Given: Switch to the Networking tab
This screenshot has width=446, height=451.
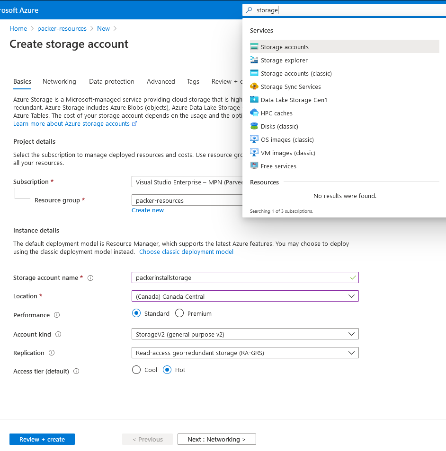Looking at the screenshot, I should point(59,81).
